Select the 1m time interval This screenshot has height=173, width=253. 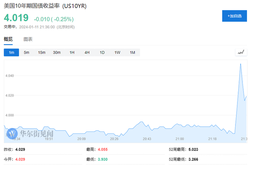click(11, 52)
